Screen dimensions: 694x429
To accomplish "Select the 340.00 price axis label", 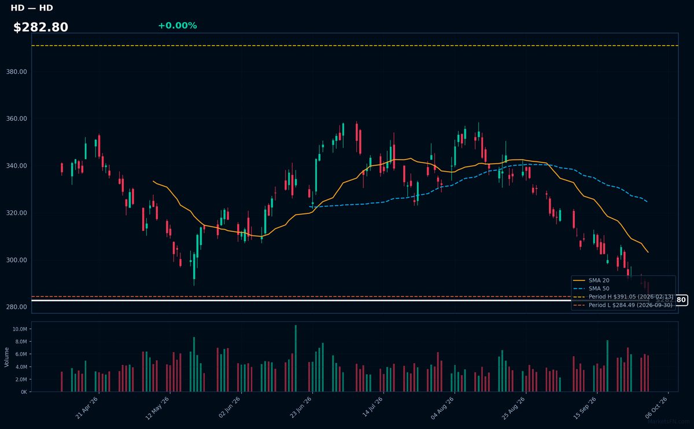I will click(17, 166).
